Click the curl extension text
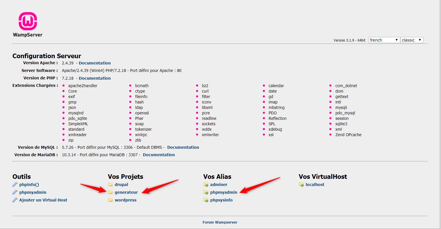441x229 pixels. [x=205, y=91]
